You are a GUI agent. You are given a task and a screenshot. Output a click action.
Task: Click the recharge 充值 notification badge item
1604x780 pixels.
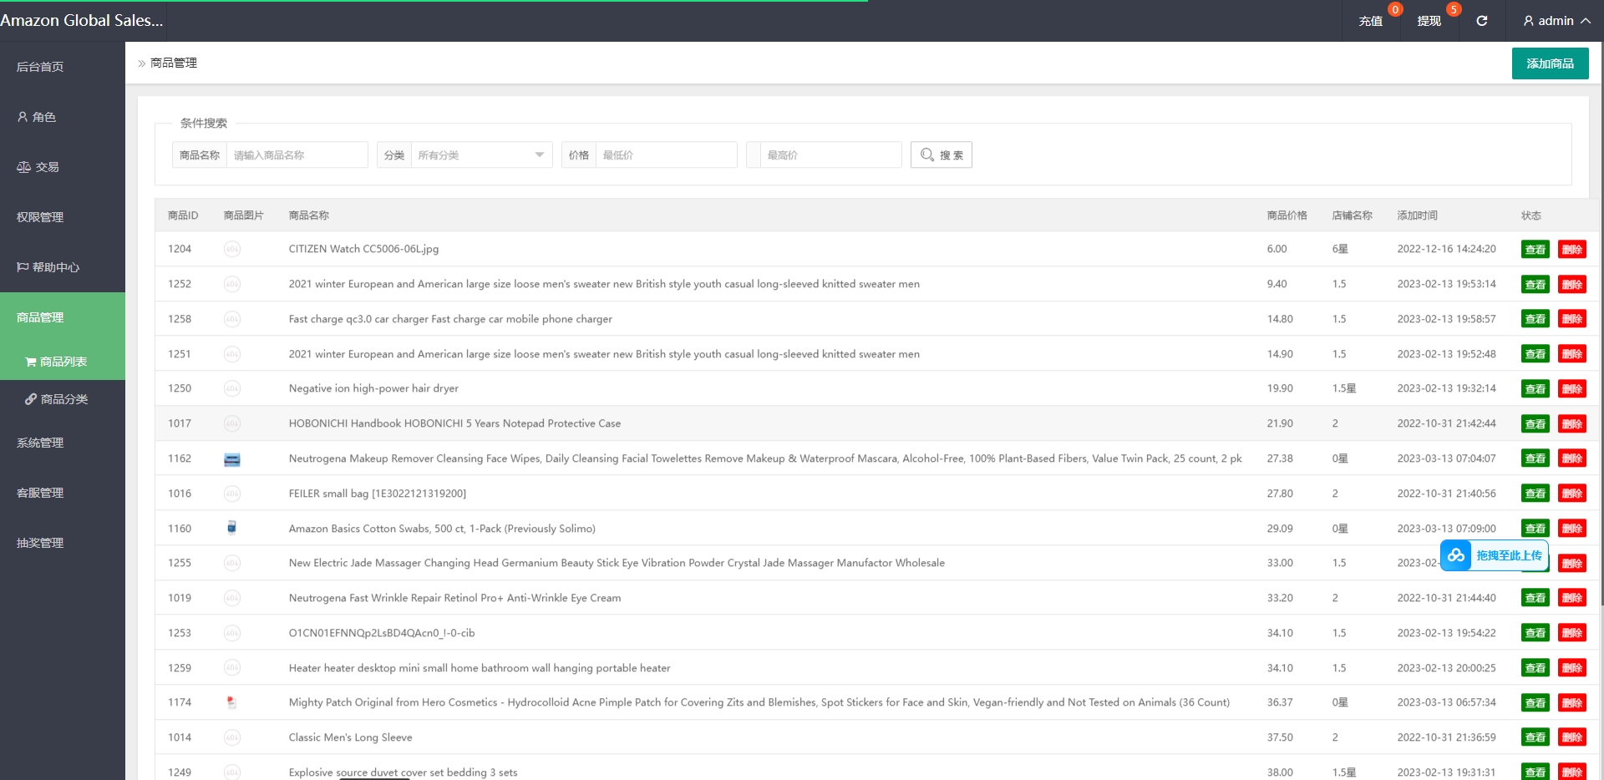click(1371, 21)
